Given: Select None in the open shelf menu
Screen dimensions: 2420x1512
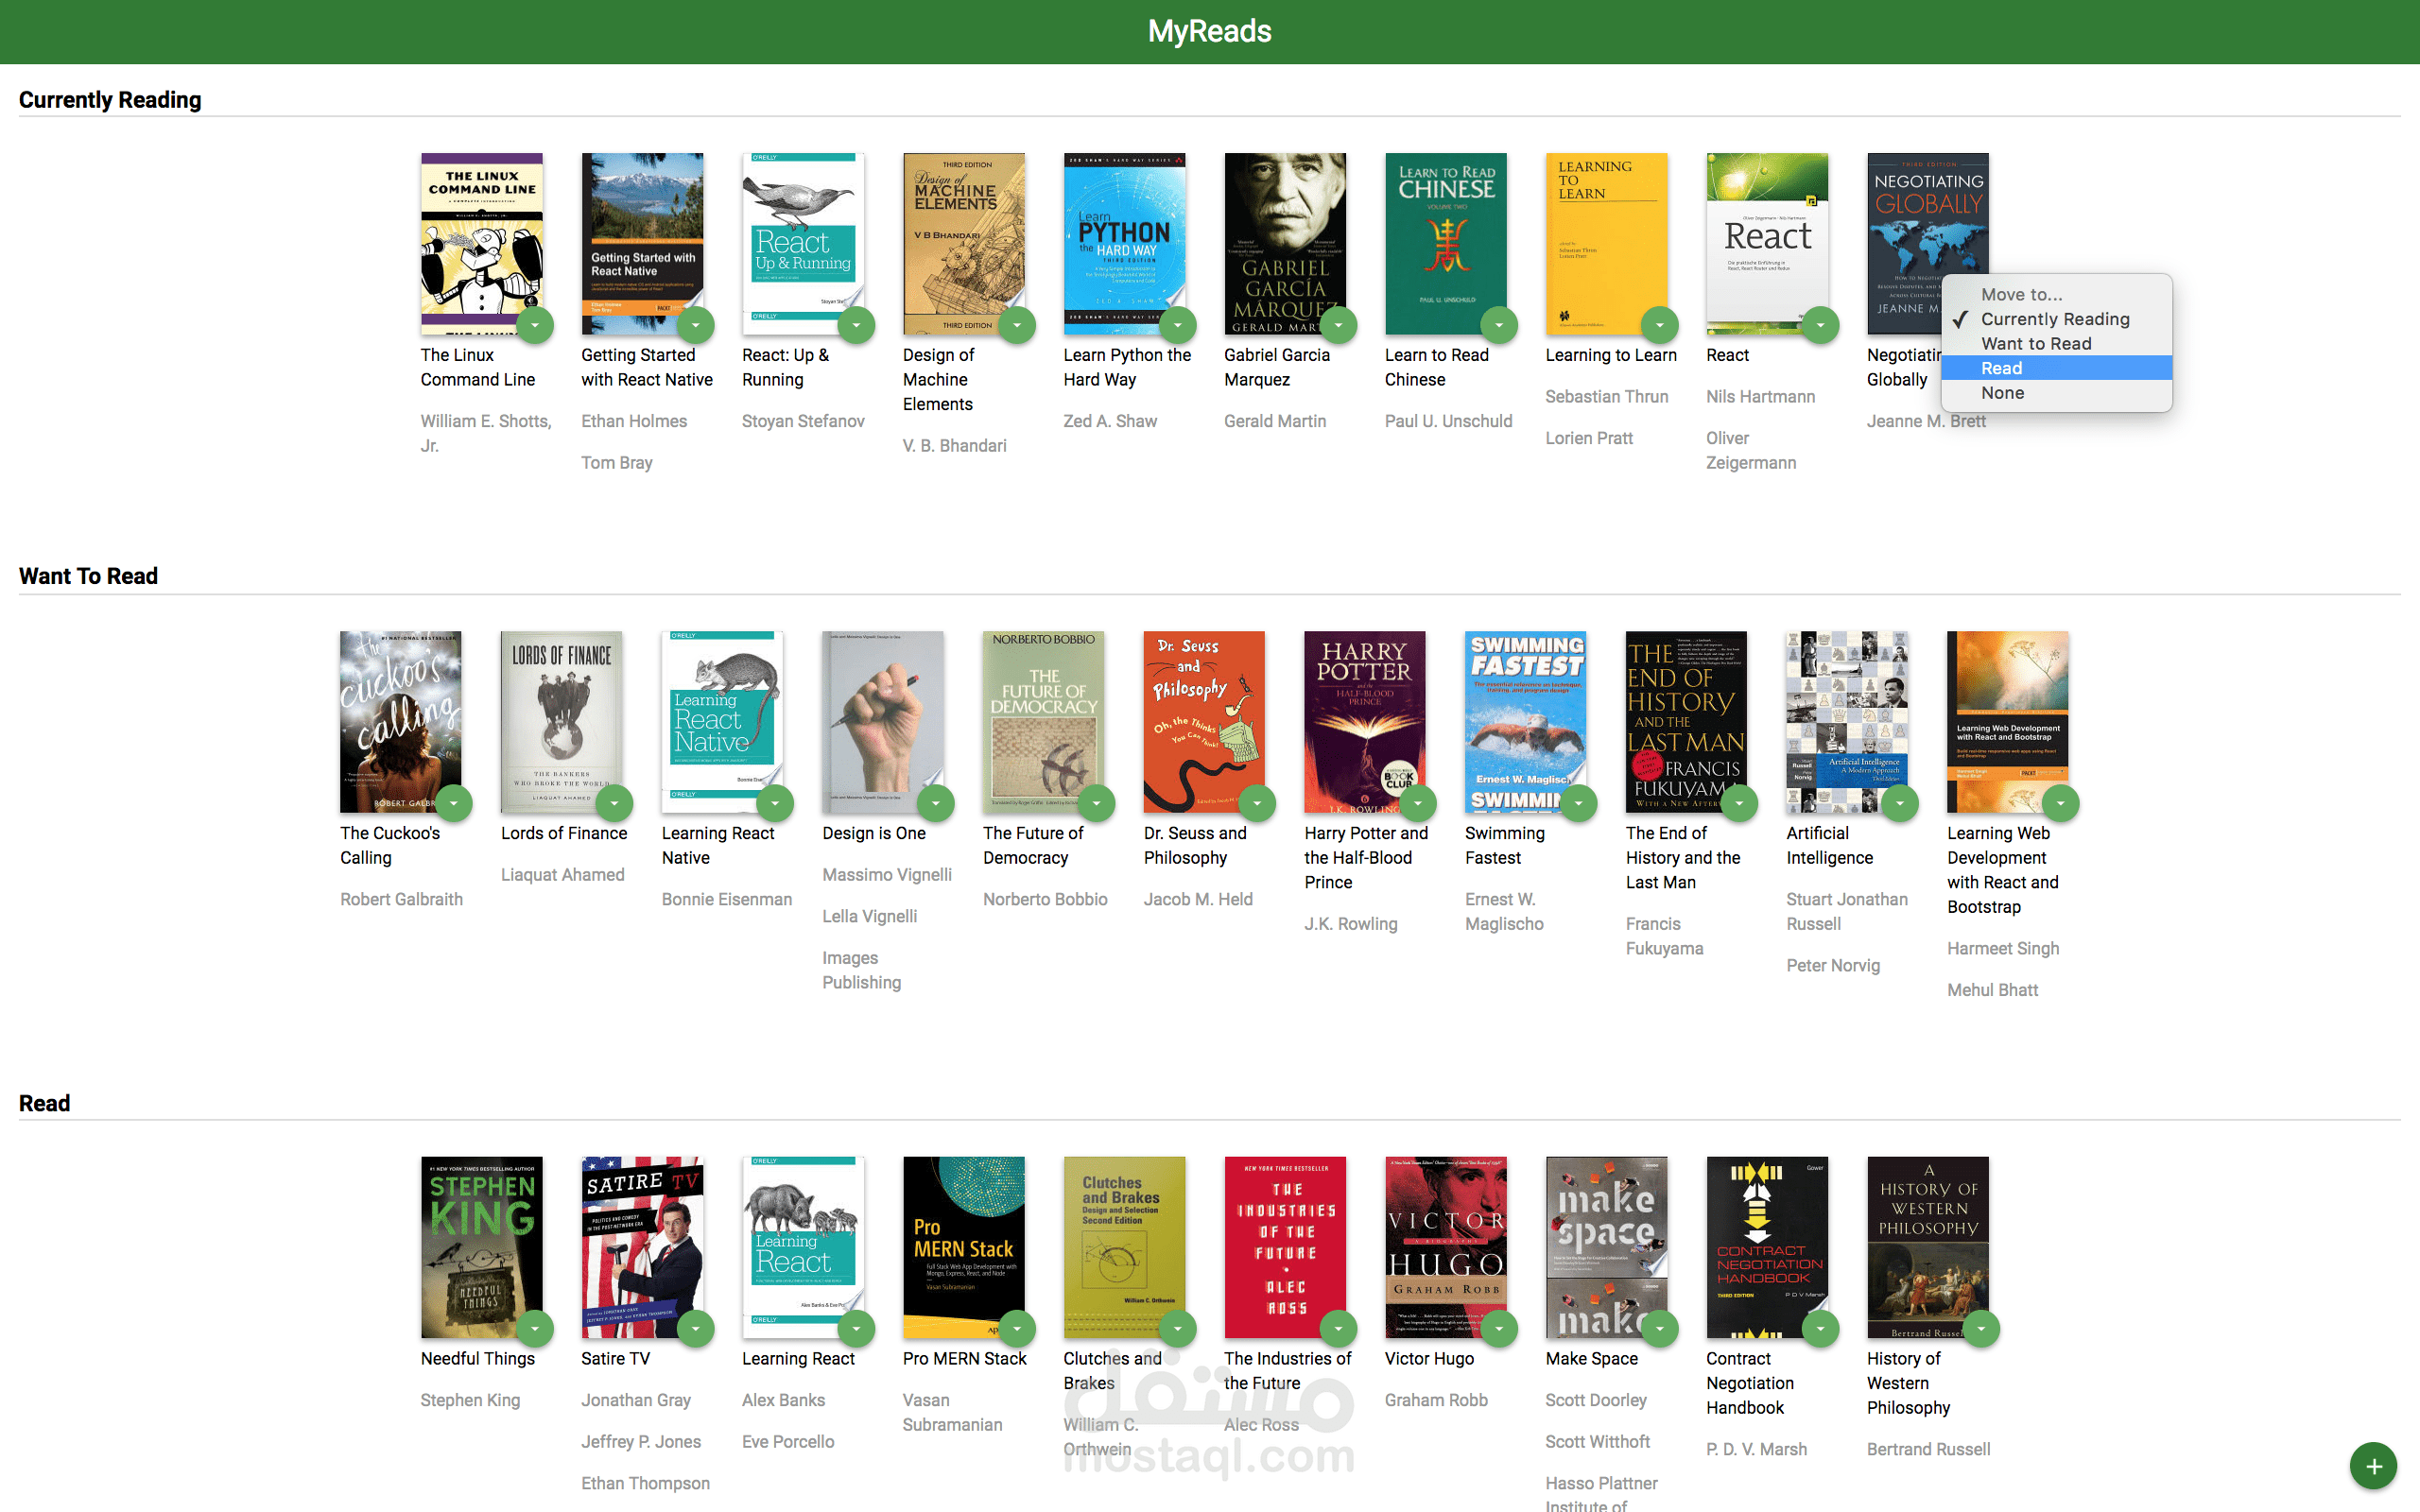Looking at the screenshot, I should tap(2003, 392).
